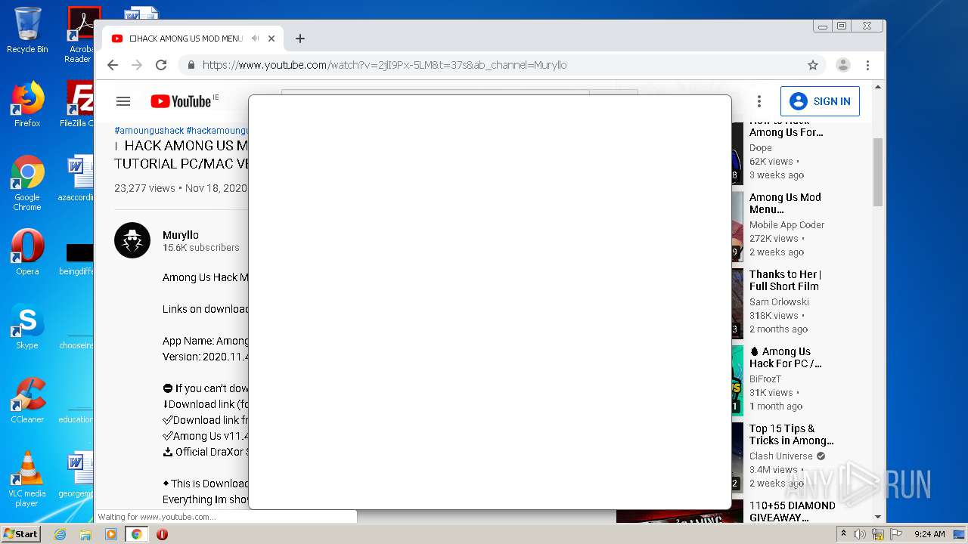Open 'Among Us Hack For PC' by BiFrozT
Screen dimensions: 968x544
point(785,357)
